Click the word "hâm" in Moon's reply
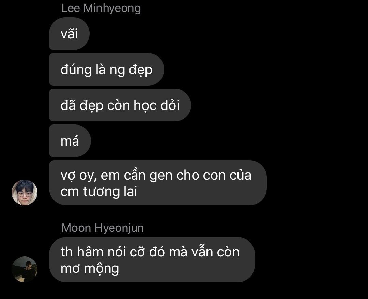Image resolution: width=368 pixels, height=299 pixels. point(90,252)
